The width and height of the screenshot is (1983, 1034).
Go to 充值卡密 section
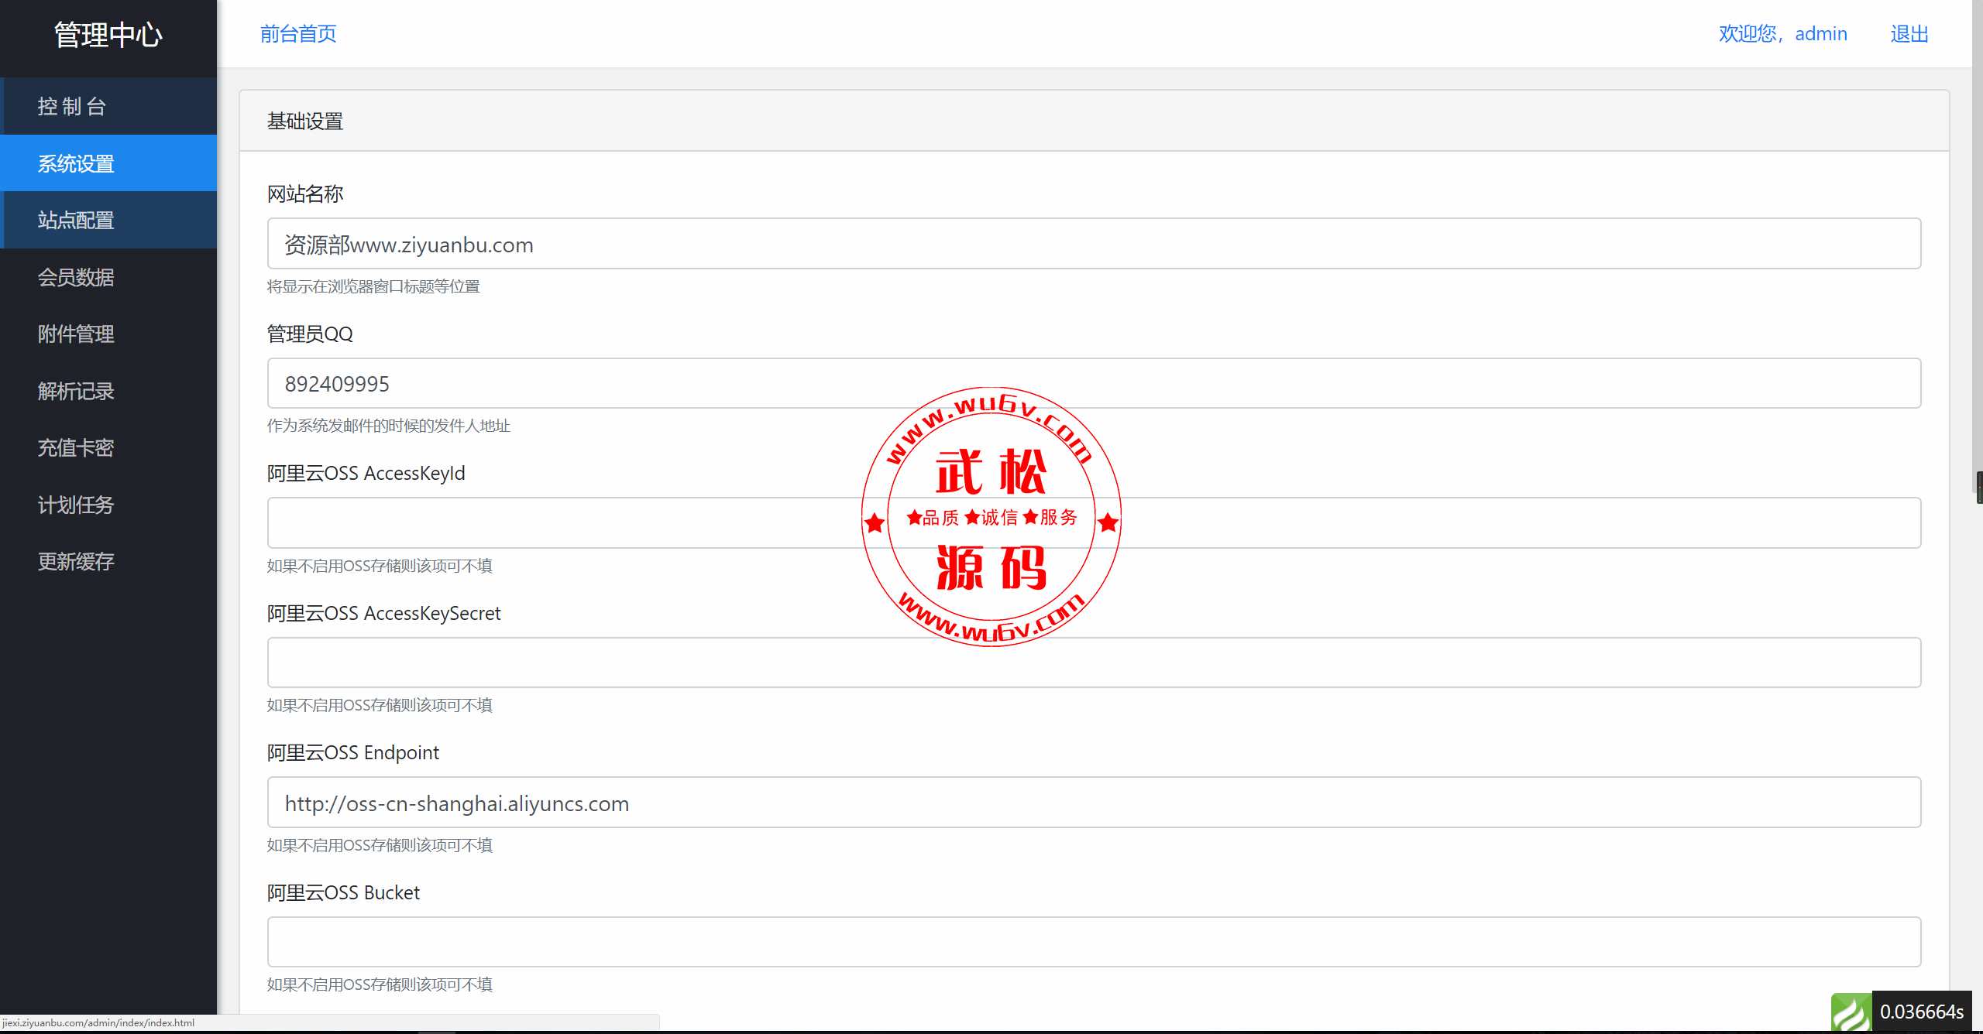click(x=108, y=447)
